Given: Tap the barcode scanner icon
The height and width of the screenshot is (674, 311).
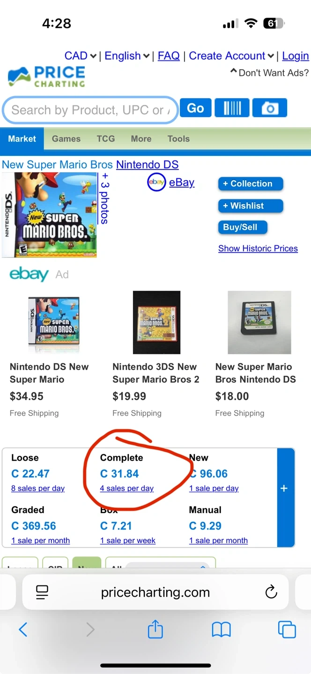Looking at the screenshot, I should pos(232,108).
